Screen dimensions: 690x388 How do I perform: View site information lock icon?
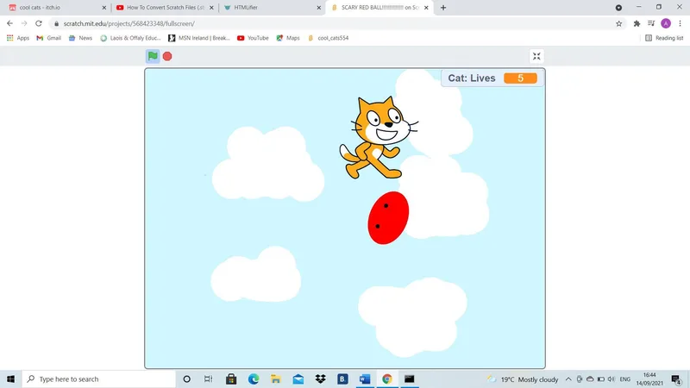[x=56, y=24]
